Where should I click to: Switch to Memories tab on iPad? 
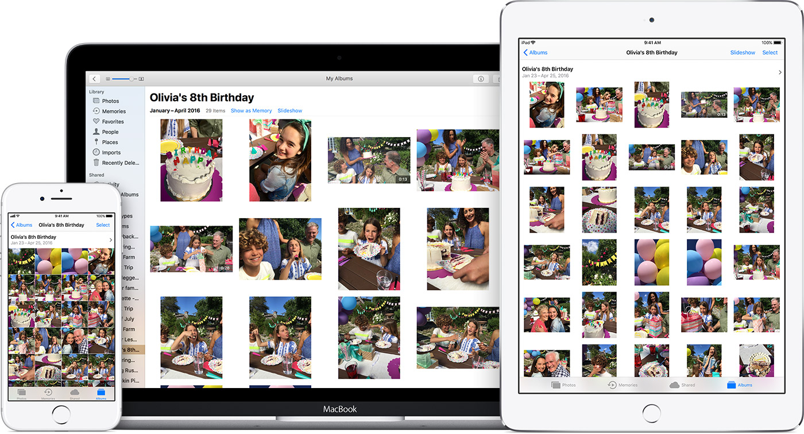coord(623,385)
